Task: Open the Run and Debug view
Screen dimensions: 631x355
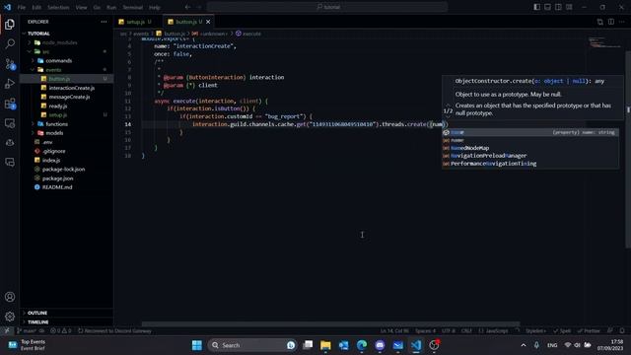Action: click(x=10, y=83)
